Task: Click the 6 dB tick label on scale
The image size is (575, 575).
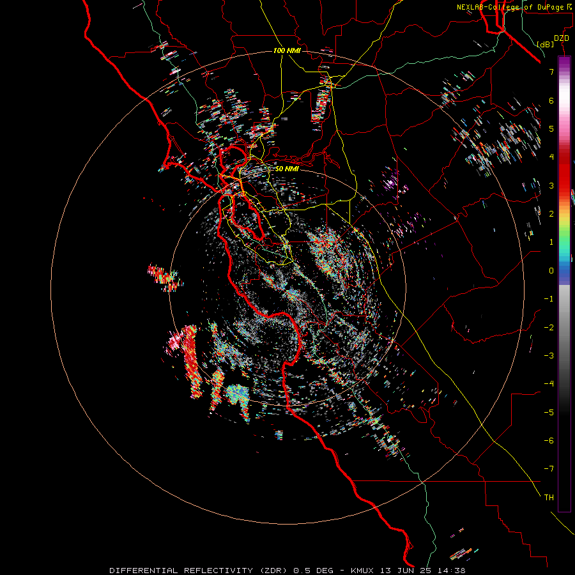Action: click(x=551, y=100)
